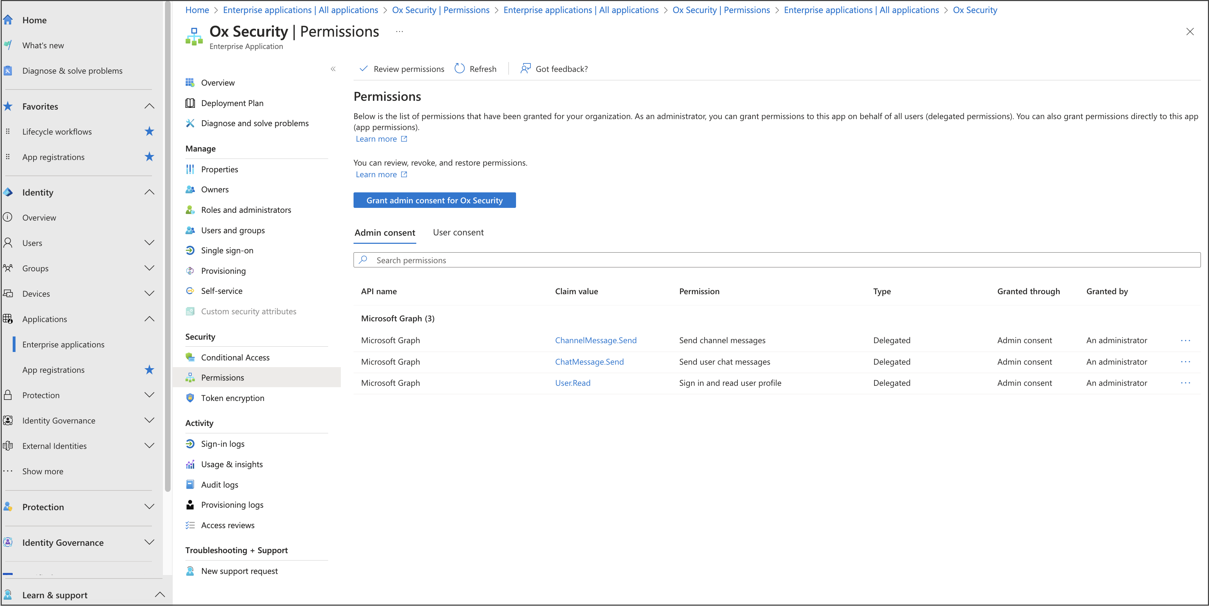Image resolution: width=1209 pixels, height=606 pixels.
Task: Collapse the Favorites section
Action: (x=149, y=106)
